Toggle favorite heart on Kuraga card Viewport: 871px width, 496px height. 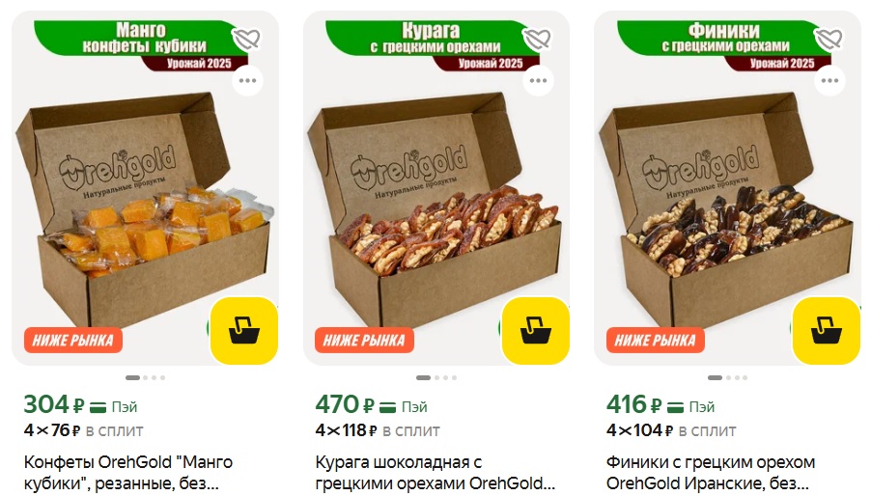[x=537, y=39]
